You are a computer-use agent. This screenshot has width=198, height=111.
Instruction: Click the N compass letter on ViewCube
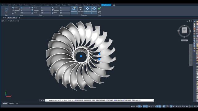tap(184, 26)
